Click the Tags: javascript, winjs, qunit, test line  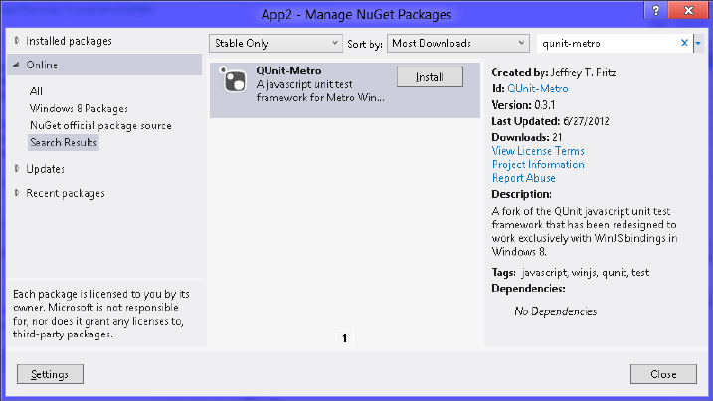[570, 273]
